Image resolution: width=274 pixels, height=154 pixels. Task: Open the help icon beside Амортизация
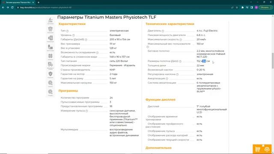167,79
